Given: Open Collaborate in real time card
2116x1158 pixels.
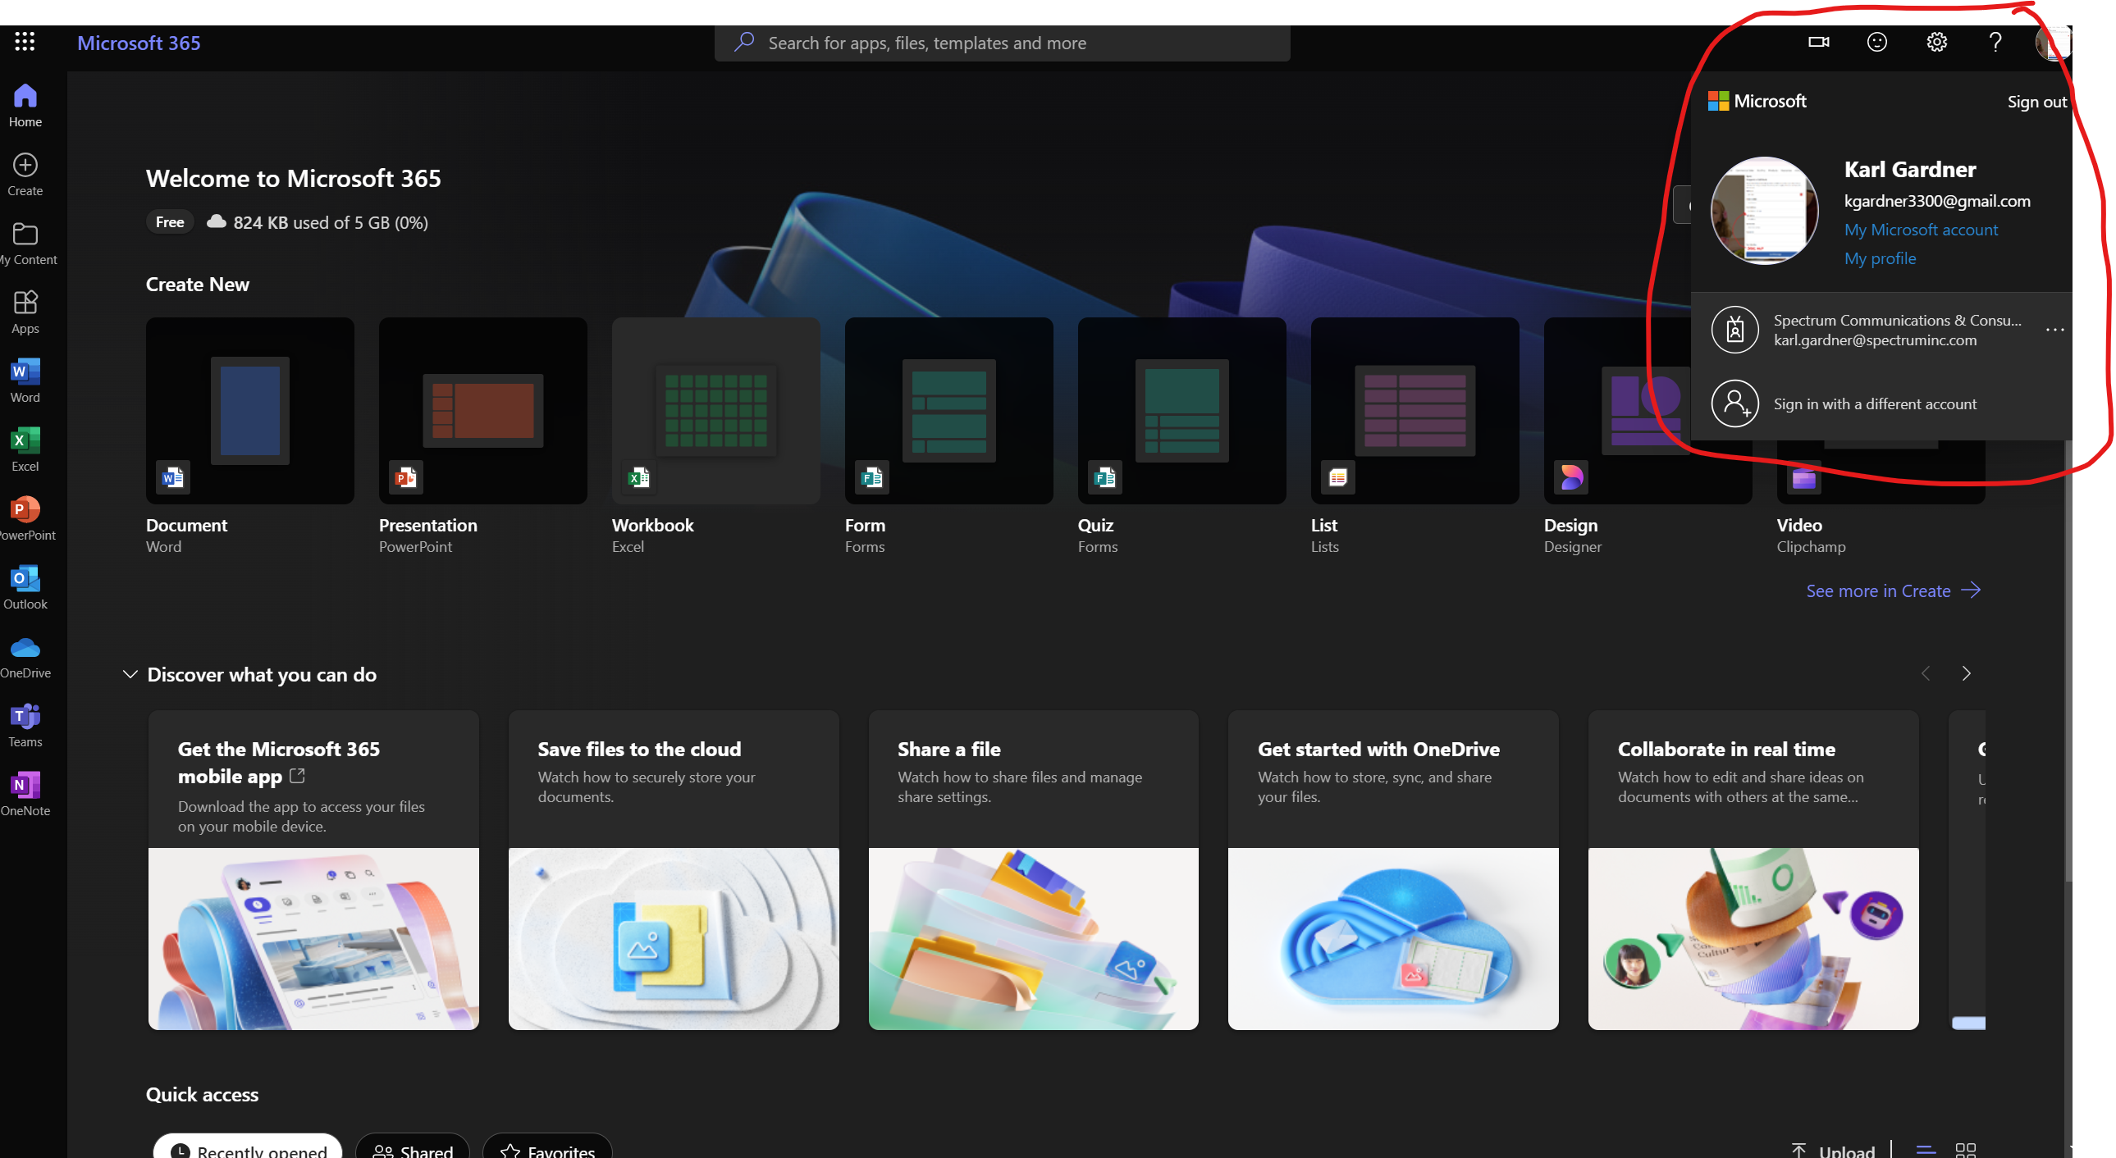Looking at the screenshot, I should [1753, 870].
